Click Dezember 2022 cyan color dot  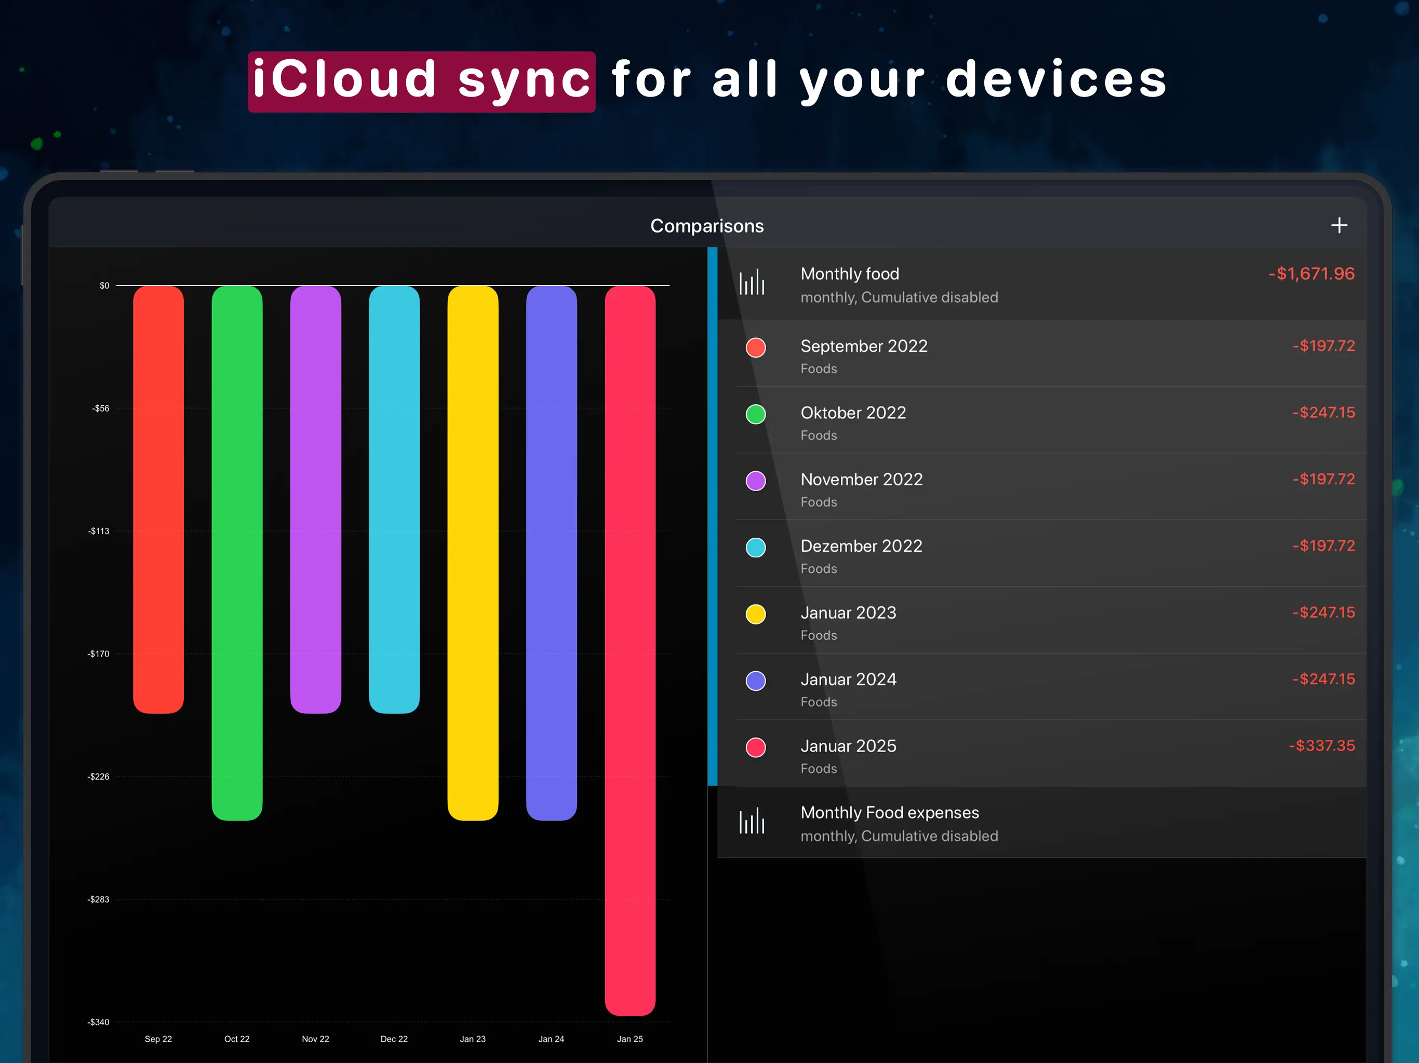pos(756,548)
